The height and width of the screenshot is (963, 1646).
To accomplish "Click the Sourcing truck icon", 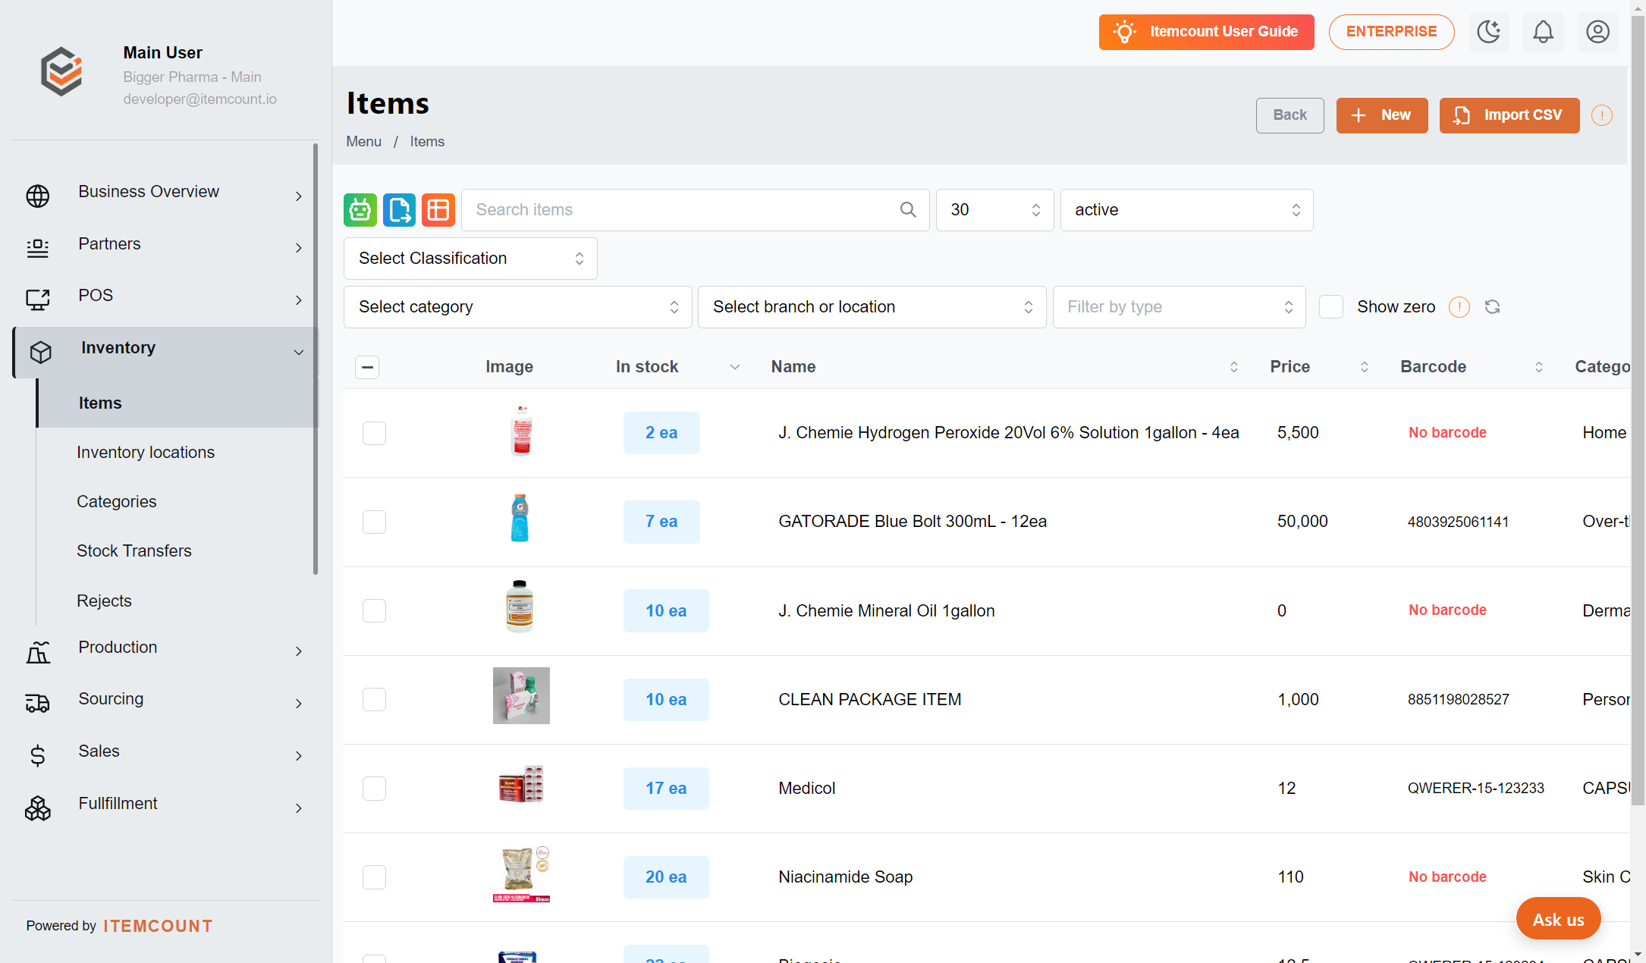I will coord(38,704).
